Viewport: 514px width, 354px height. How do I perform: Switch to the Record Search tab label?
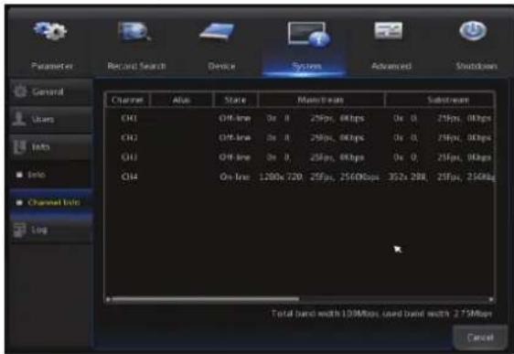click(136, 66)
